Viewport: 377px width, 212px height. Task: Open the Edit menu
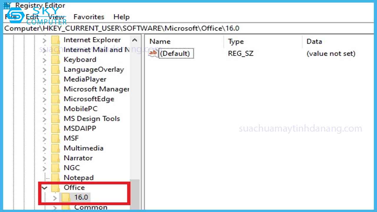tap(32, 17)
